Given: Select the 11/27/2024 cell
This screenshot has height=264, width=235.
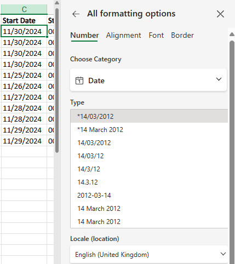Looking at the screenshot, I should (24, 97).
